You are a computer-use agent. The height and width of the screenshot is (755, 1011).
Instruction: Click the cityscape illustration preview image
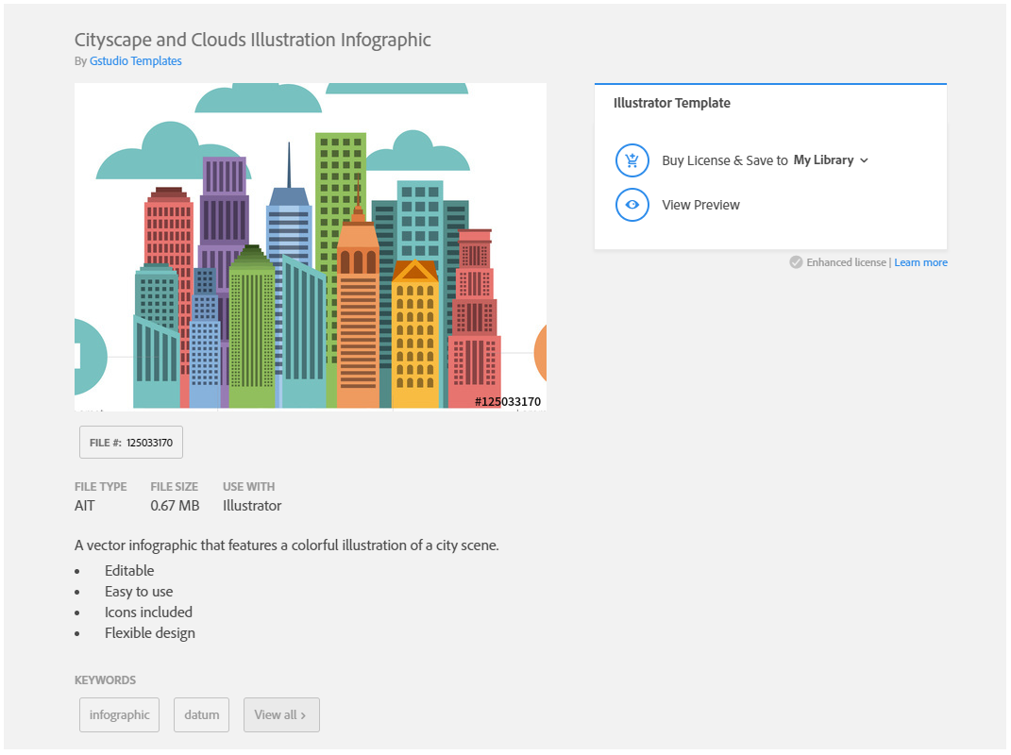(x=311, y=247)
